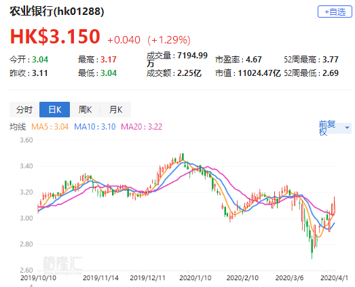Image resolution: width=355 pixels, height=287 pixels.
Task: Open the 月K monthly chart tab
Action: click(115, 110)
